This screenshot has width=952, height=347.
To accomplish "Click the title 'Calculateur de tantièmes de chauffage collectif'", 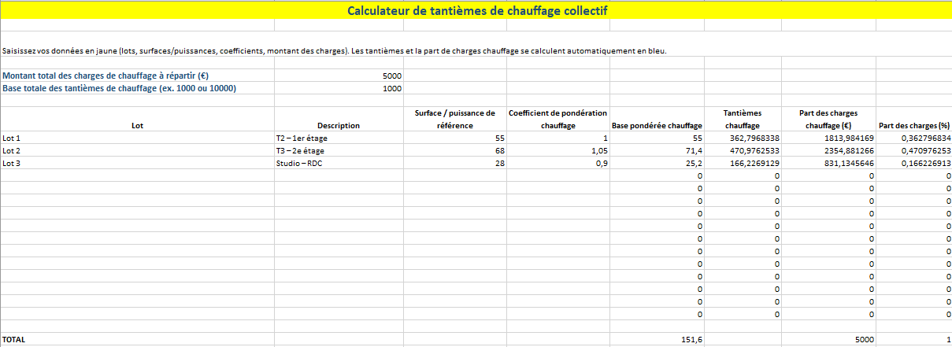I will click(476, 10).
